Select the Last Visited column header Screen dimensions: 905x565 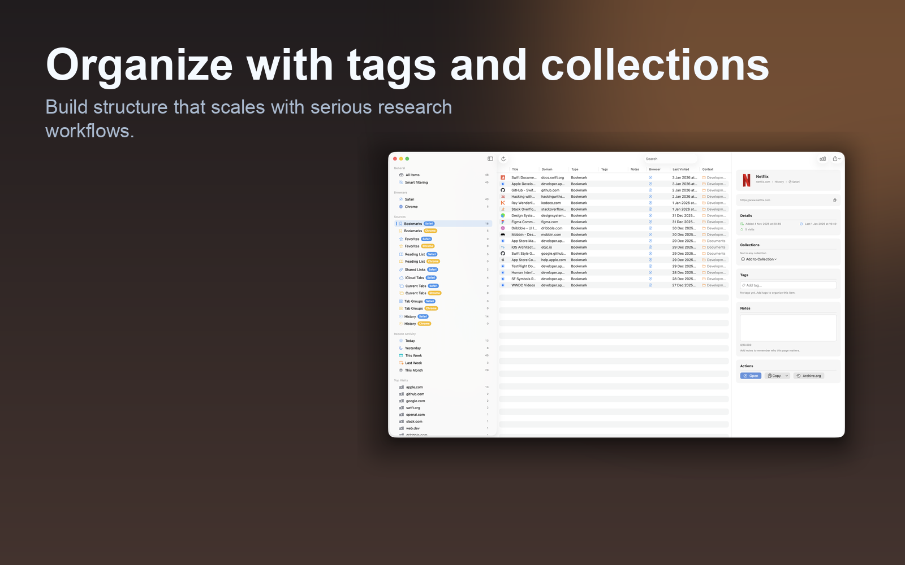coord(680,169)
